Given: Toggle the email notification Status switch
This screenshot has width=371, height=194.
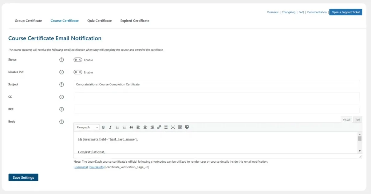Looking at the screenshot, I should tap(78, 60).
